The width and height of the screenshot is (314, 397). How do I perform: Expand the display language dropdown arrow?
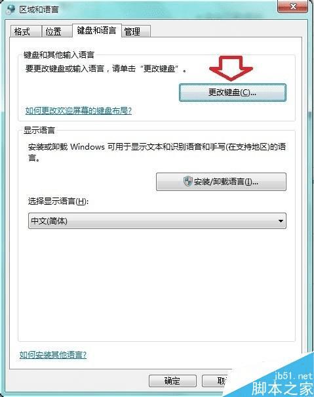tap(281, 221)
